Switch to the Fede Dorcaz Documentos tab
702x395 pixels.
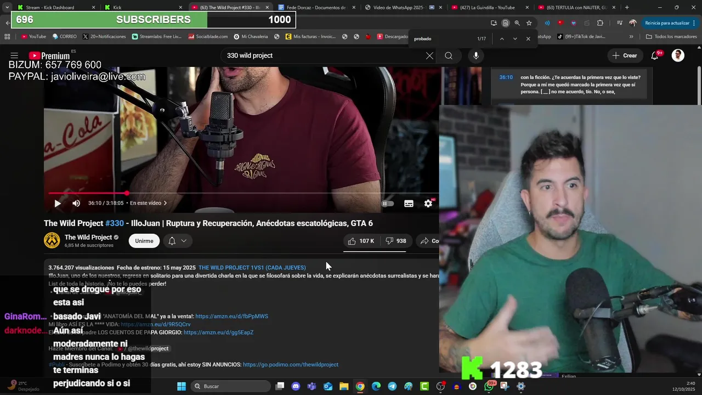(318, 8)
